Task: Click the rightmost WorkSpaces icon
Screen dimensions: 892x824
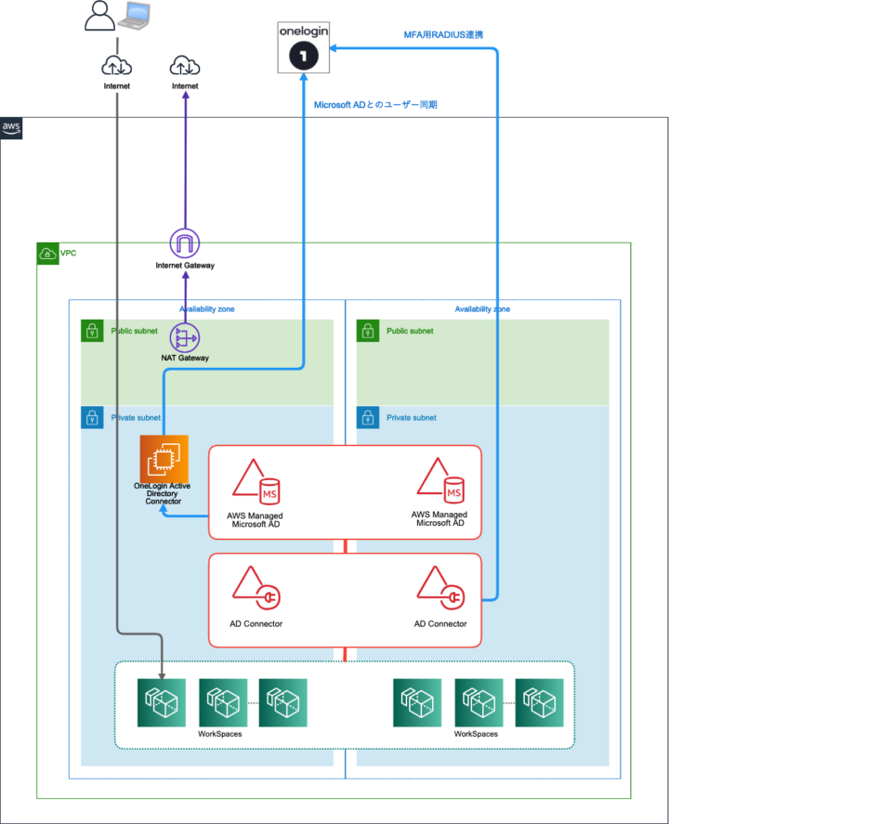Action: pos(539,702)
